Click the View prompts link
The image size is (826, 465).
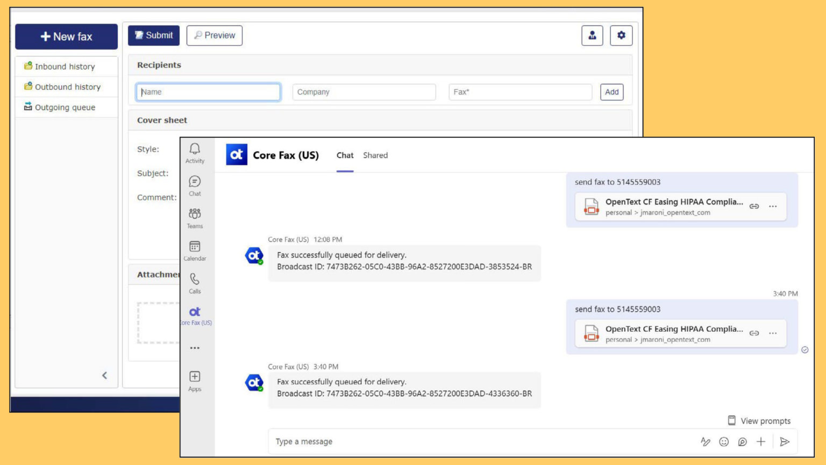click(765, 421)
